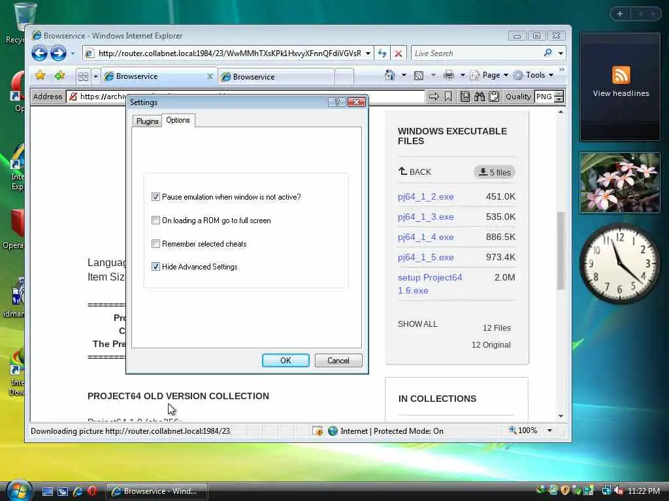Click Browservice bookmark icon
The height and width of the screenshot is (501, 669).
(x=448, y=97)
